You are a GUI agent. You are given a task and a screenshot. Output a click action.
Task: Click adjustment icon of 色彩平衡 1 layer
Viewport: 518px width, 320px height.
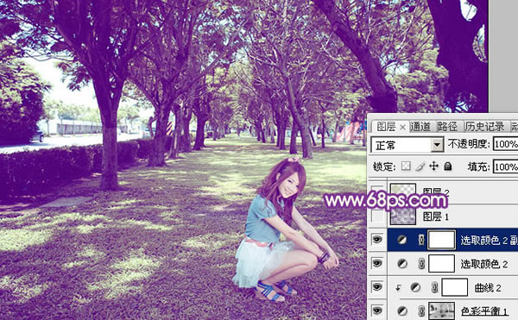tap(402, 311)
